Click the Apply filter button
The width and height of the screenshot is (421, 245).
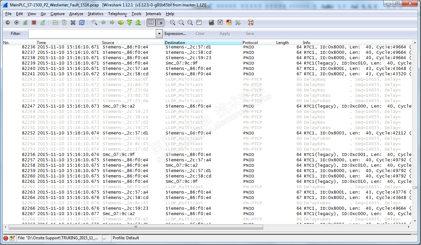[x=225, y=34]
